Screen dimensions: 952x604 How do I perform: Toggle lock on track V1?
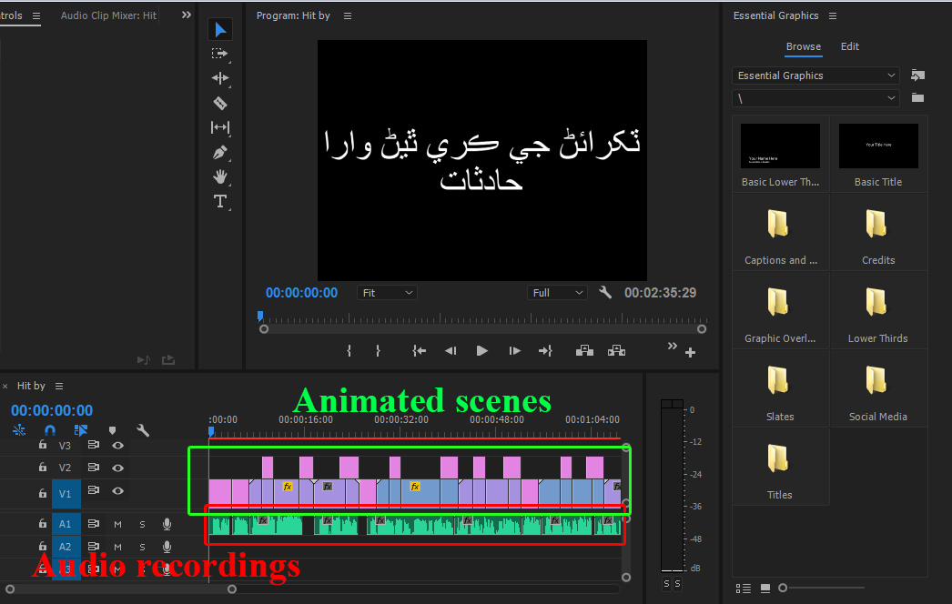pyautogui.click(x=43, y=493)
